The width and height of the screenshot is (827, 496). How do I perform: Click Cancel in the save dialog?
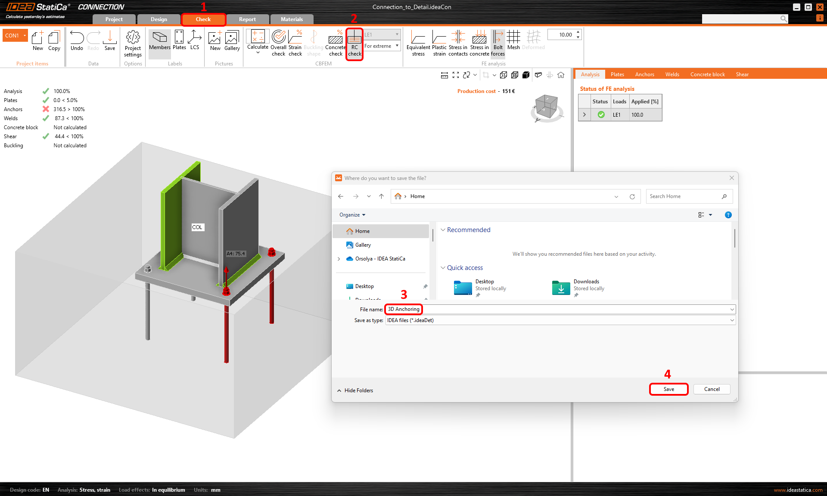(x=712, y=389)
